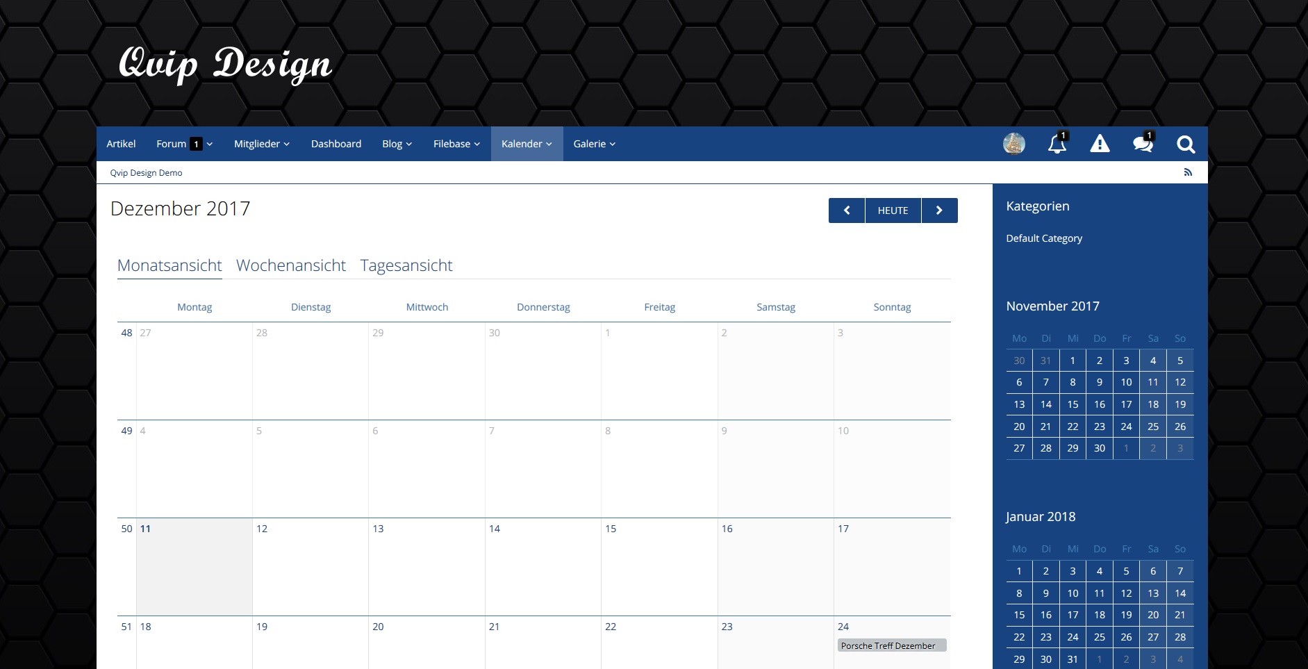This screenshot has height=669, width=1308.
Task: Select day 17 in main calendar
Action: pos(843,529)
